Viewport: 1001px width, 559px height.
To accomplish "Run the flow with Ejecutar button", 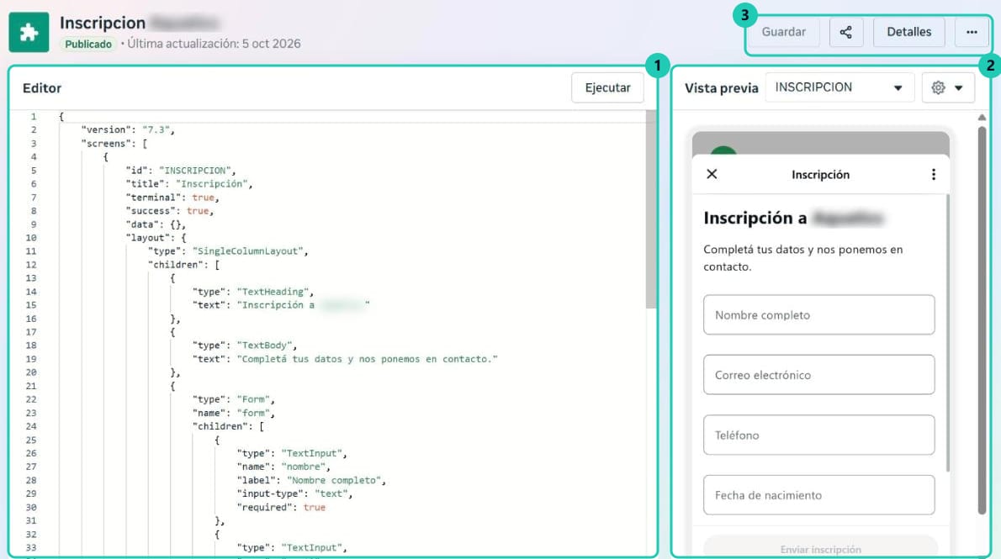I will [x=607, y=87].
